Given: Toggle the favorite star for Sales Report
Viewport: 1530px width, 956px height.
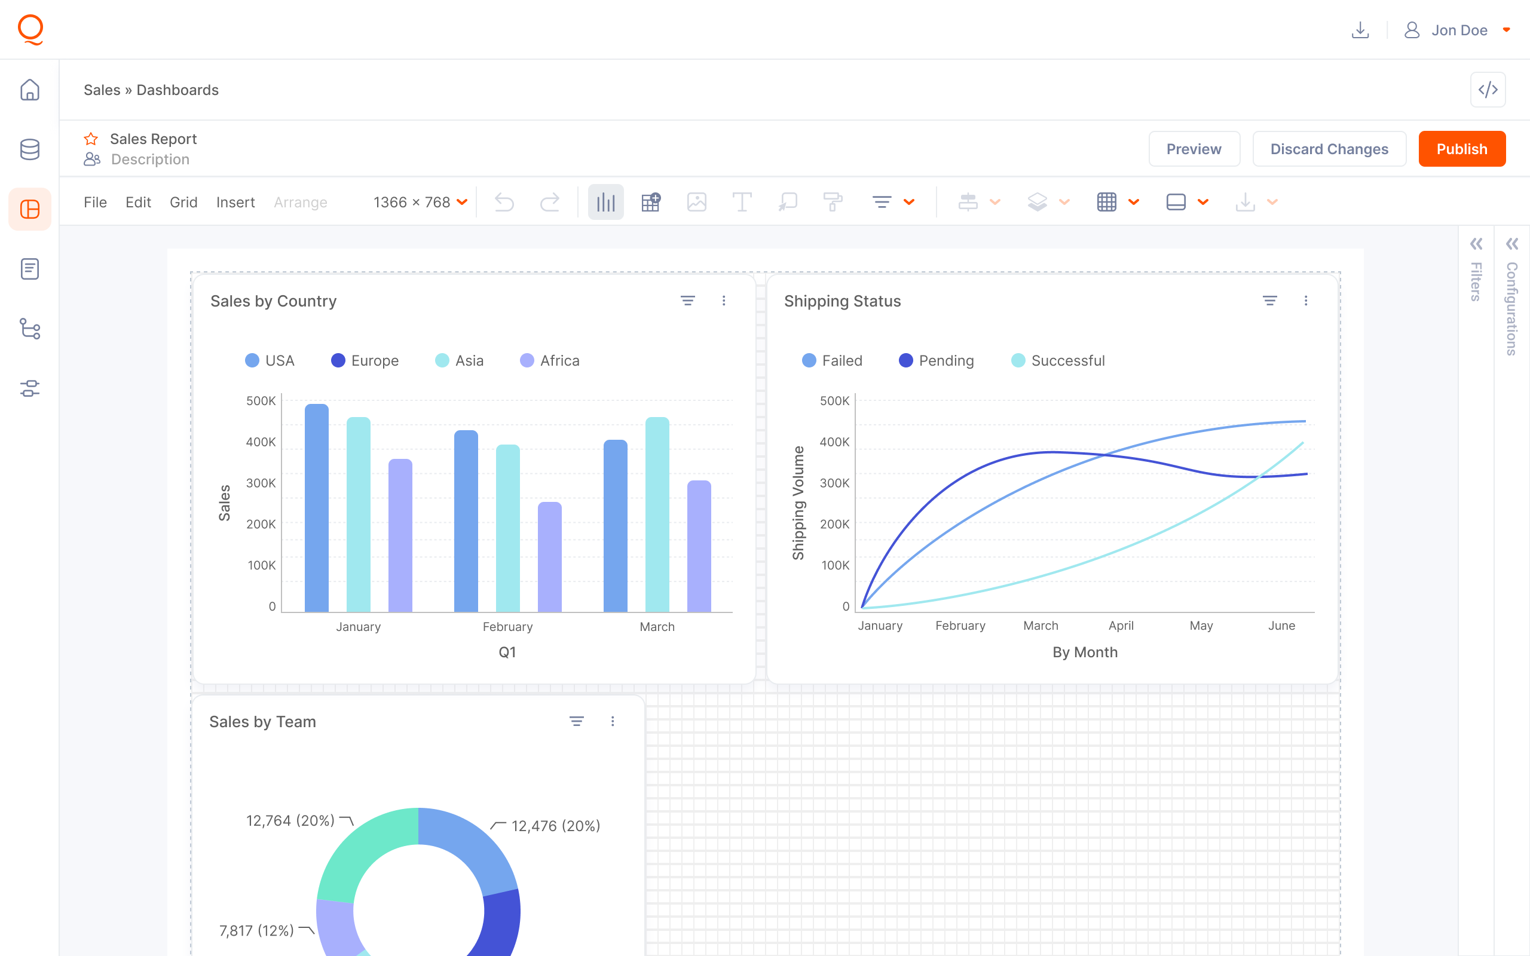Looking at the screenshot, I should [91, 139].
